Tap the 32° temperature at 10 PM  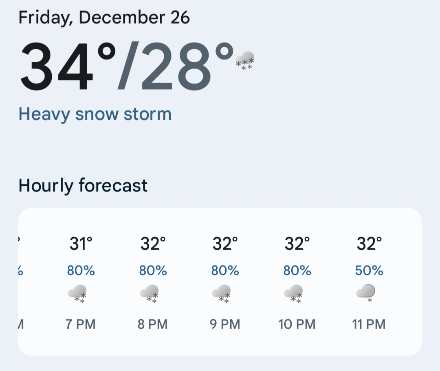297,244
